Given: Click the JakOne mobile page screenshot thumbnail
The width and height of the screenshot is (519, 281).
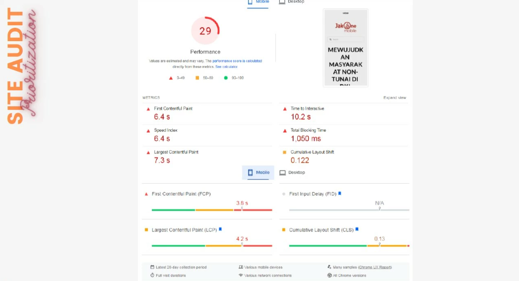Looking at the screenshot, I should (345, 48).
